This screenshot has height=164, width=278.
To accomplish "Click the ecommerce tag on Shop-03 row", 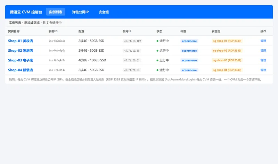I will click(x=189, y=61).
